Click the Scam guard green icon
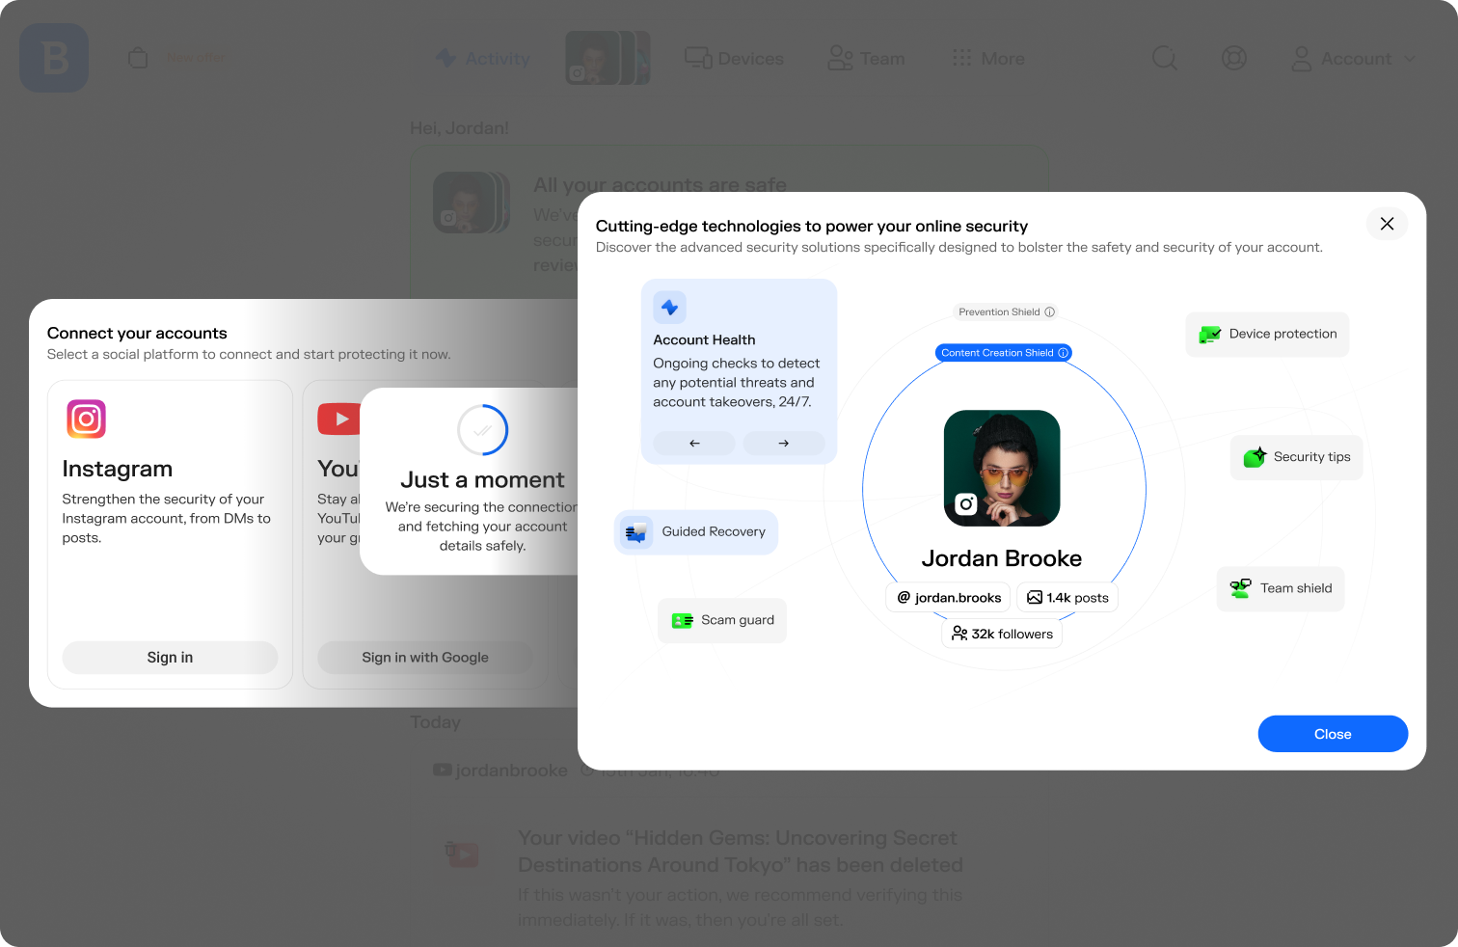The width and height of the screenshot is (1458, 947). tap(683, 621)
